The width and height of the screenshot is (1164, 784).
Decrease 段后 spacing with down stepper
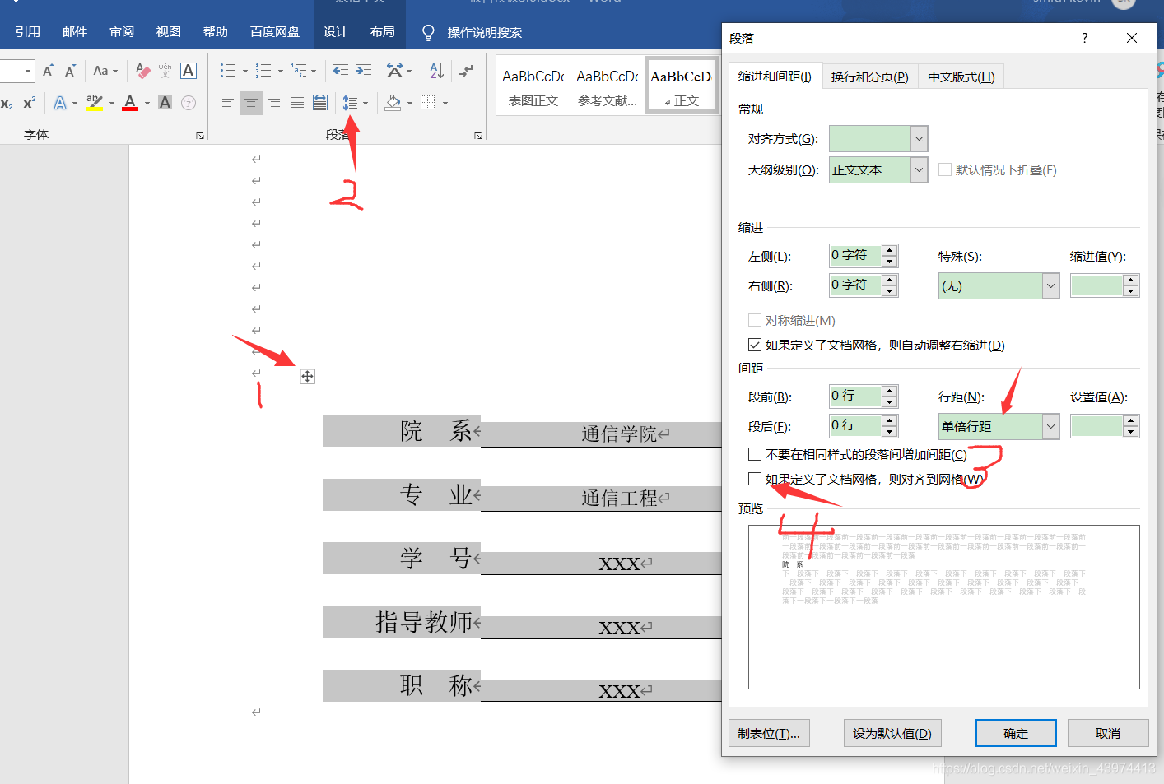[889, 431]
